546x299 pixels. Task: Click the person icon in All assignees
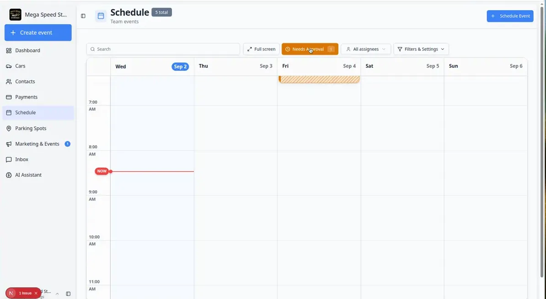348,49
